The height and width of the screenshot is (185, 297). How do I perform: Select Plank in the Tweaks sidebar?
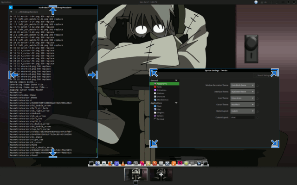tap(164, 106)
